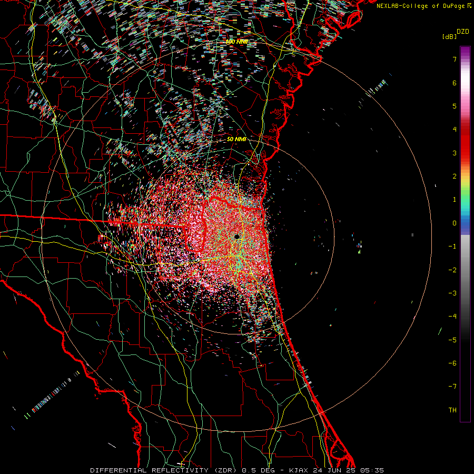Click the [dB] units label

tap(450, 36)
